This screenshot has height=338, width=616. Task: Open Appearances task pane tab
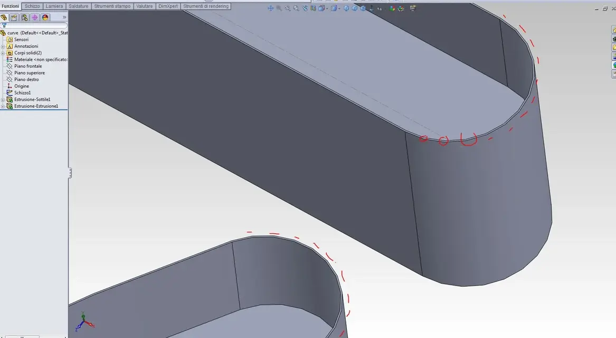(614, 64)
